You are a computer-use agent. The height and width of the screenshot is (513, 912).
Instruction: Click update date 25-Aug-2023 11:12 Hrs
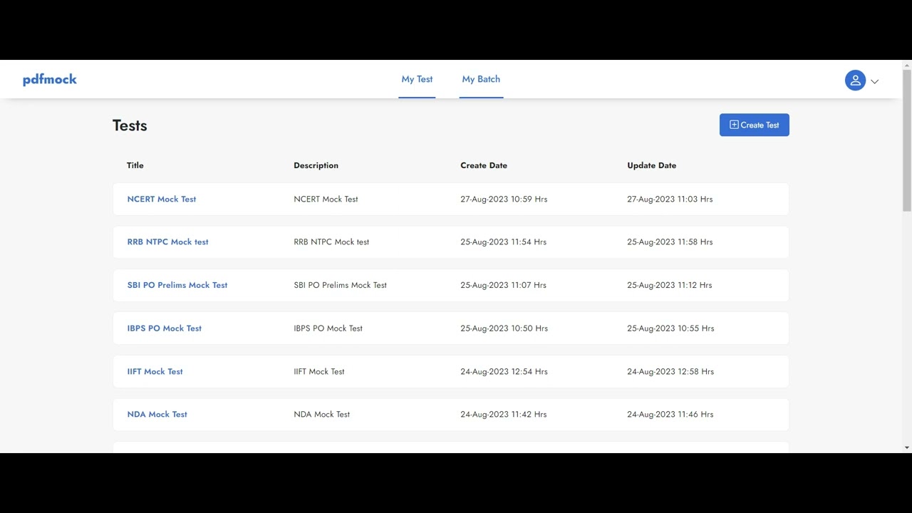[669, 285]
